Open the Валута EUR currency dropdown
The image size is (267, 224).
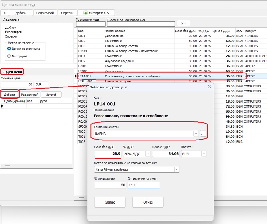pyautogui.click(x=204, y=154)
